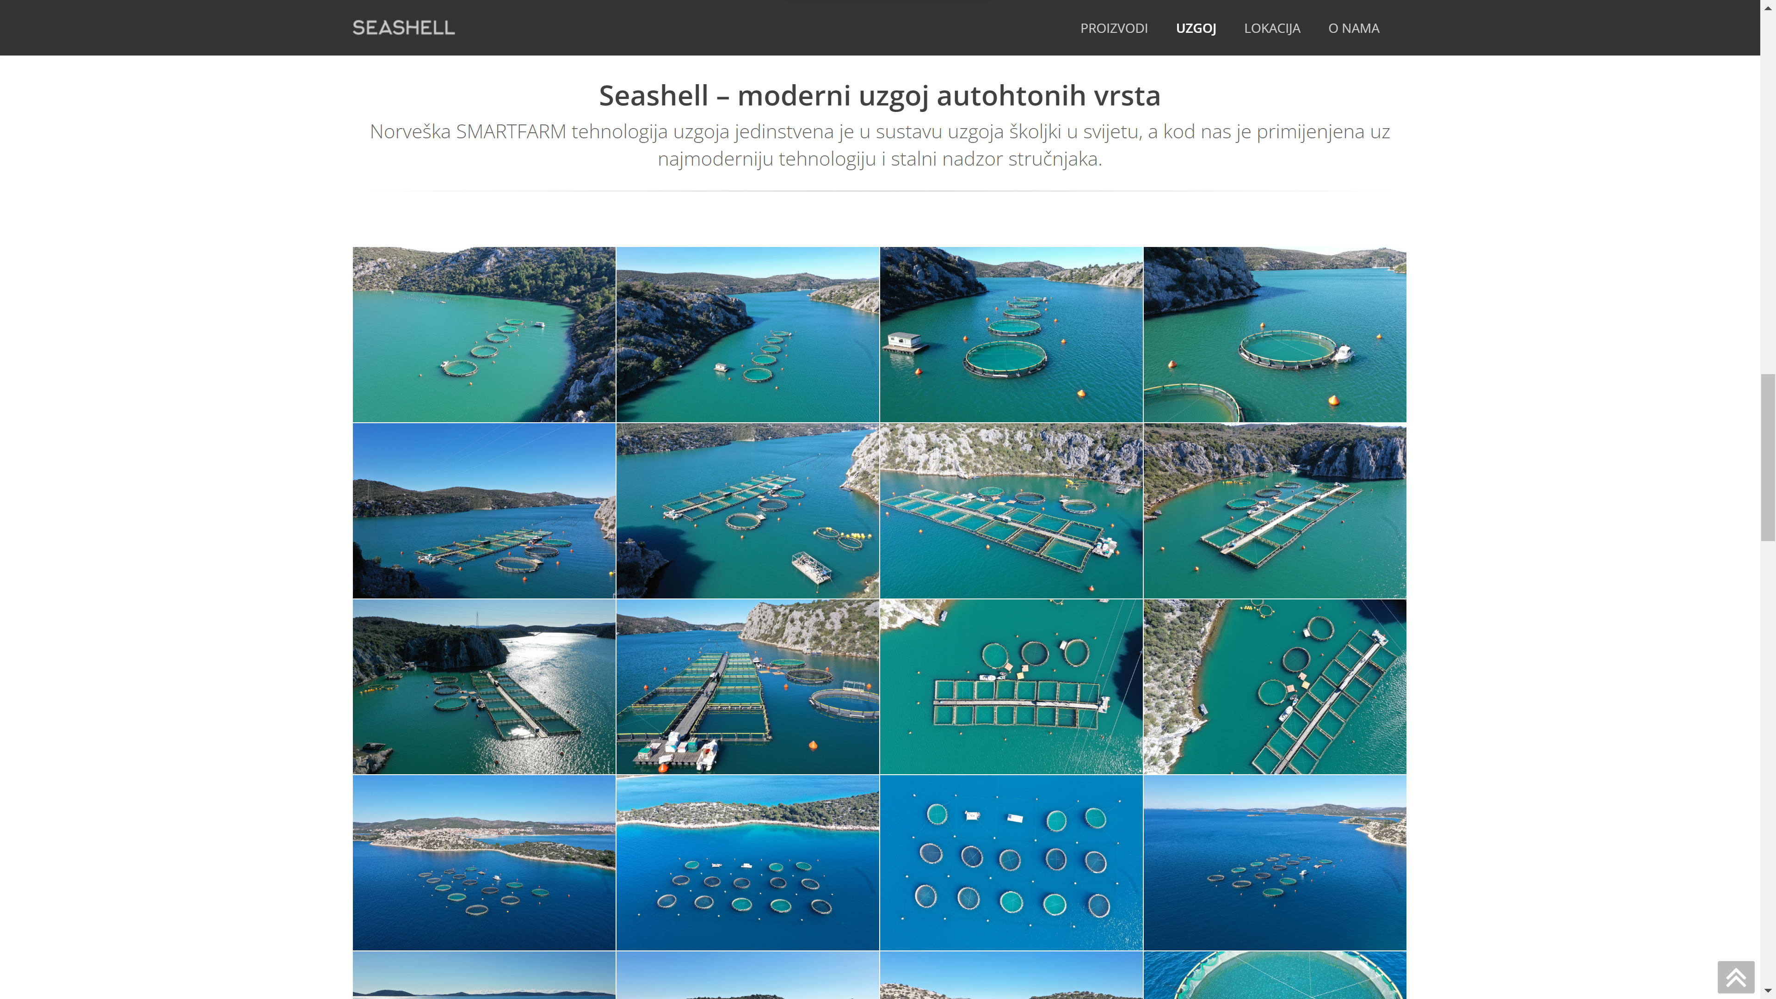Open second-row thumbnail with square raft in foreground
This screenshot has height=999, width=1776.
click(747, 510)
